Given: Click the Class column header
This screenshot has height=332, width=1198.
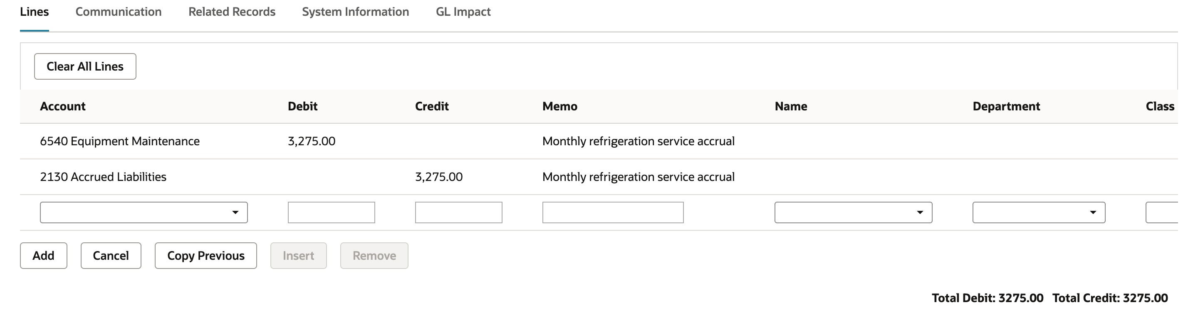Looking at the screenshot, I should [x=1160, y=106].
